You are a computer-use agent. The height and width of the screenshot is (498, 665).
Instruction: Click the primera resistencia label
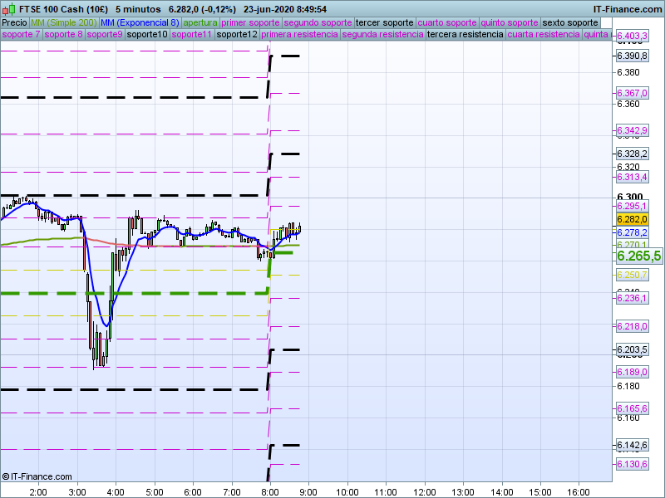(299, 35)
